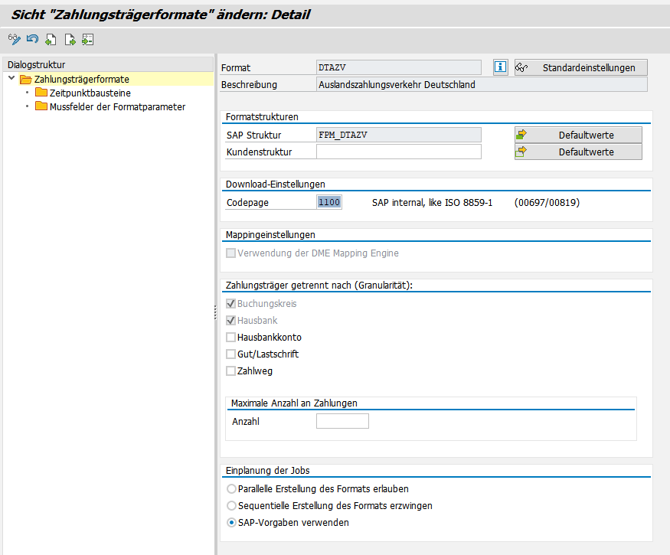This screenshot has height=555, width=670.
Task: Choose Sequentielle Erstellung des Formats erzwingen
Action: point(231,505)
